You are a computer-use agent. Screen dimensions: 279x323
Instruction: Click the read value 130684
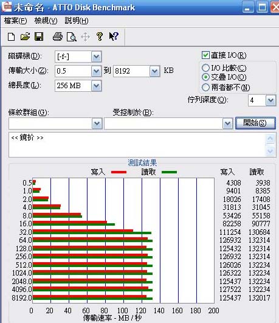point(259,232)
